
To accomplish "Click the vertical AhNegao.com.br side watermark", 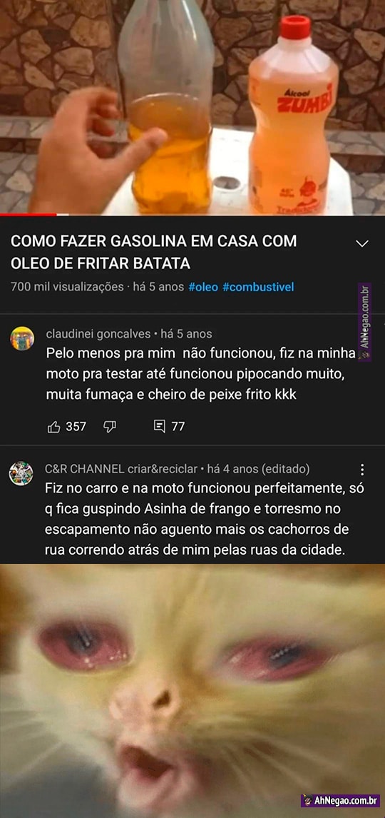I will coord(365,323).
